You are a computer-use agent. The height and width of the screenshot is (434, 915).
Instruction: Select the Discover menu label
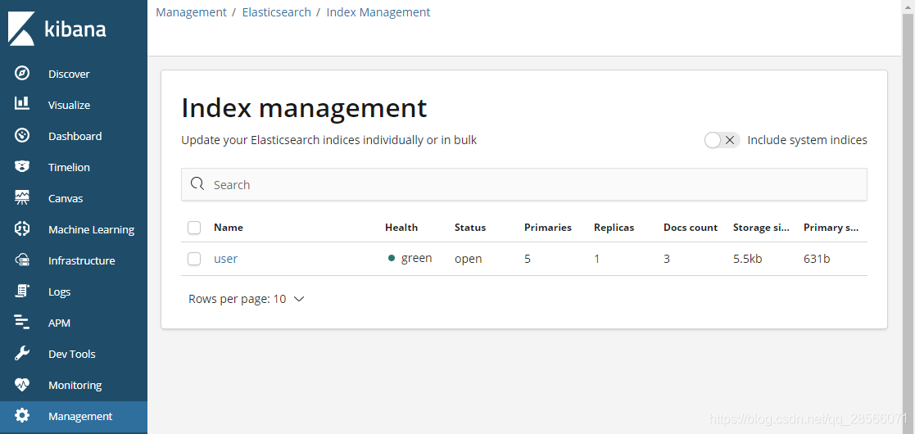[x=69, y=74]
